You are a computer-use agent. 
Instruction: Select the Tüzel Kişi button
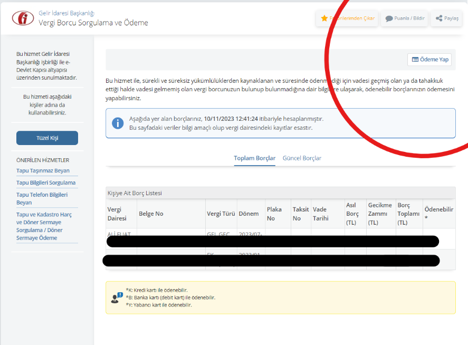pos(47,138)
